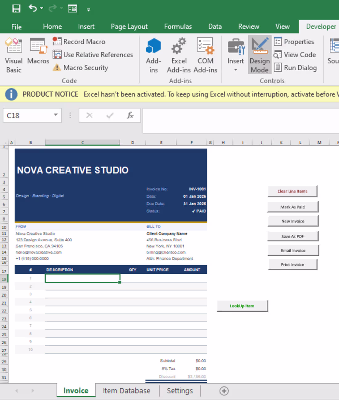Click the LookUp Item button
Image resolution: width=339 pixels, height=400 pixels.
(242, 306)
